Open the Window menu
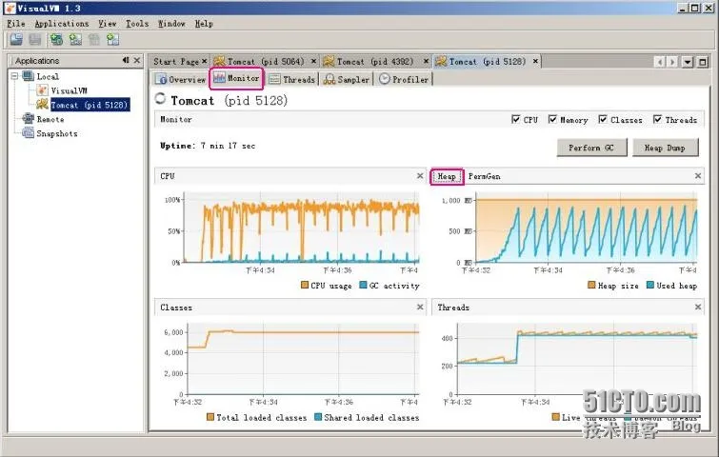The width and height of the screenshot is (719, 457). 171,24
